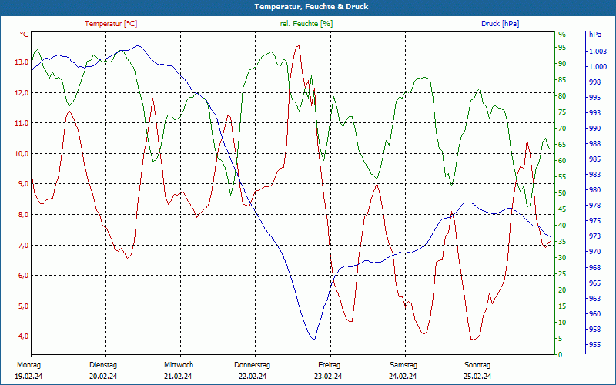Screen dimensions: 616x385
Task: Select the Sonntag 25.02.24 date label
Action: (477, 370)
